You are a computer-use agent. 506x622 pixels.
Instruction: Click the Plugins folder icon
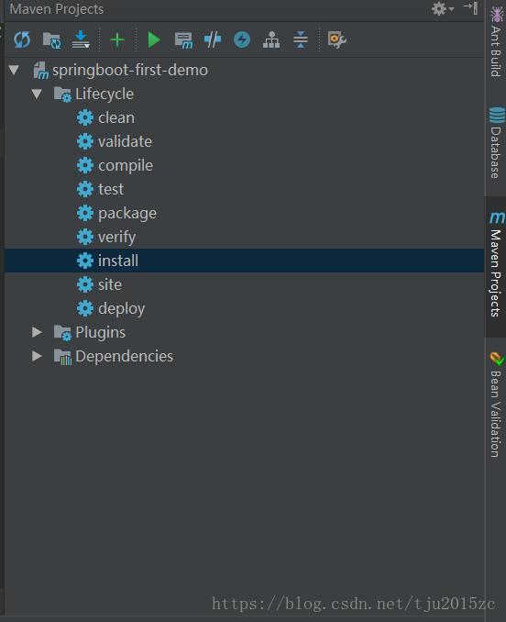point(62,332)
